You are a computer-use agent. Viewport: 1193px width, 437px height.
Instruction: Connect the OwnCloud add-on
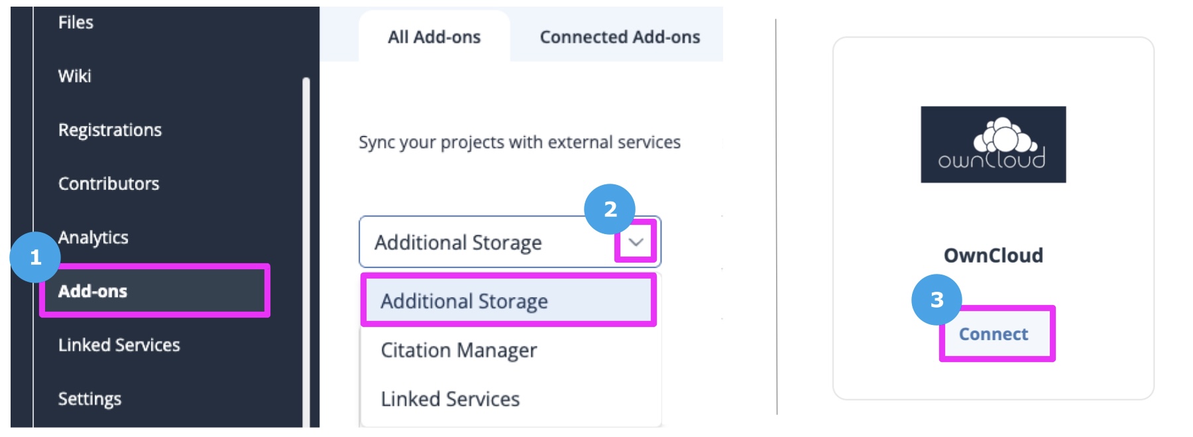coord(994,334)
